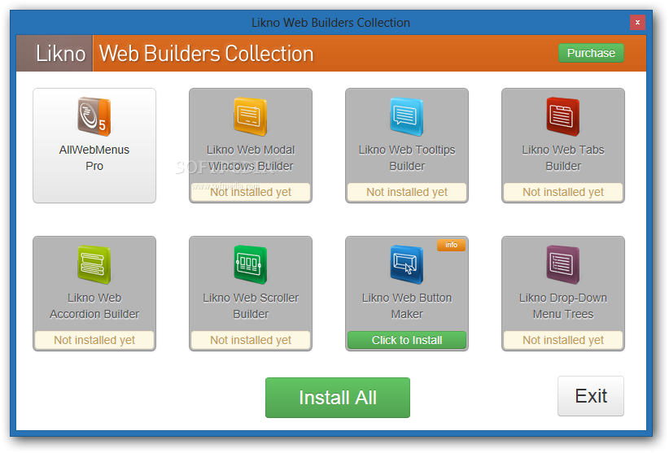This screenshot has width=669, height=453.
Task: Click the Likno Web Tooltips Builder icon
Action: [x=407, y=117]
